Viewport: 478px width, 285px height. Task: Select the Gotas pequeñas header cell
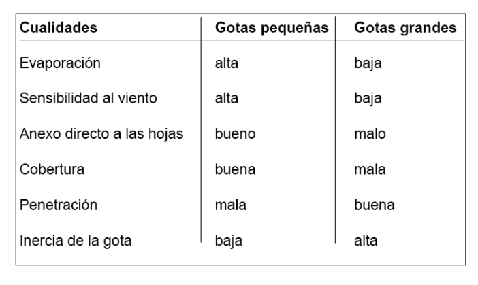272,28
